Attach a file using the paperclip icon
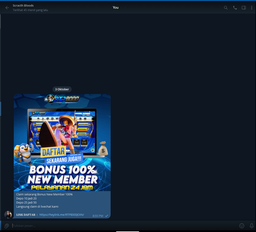256x232 pixels. tap(7, 226)
